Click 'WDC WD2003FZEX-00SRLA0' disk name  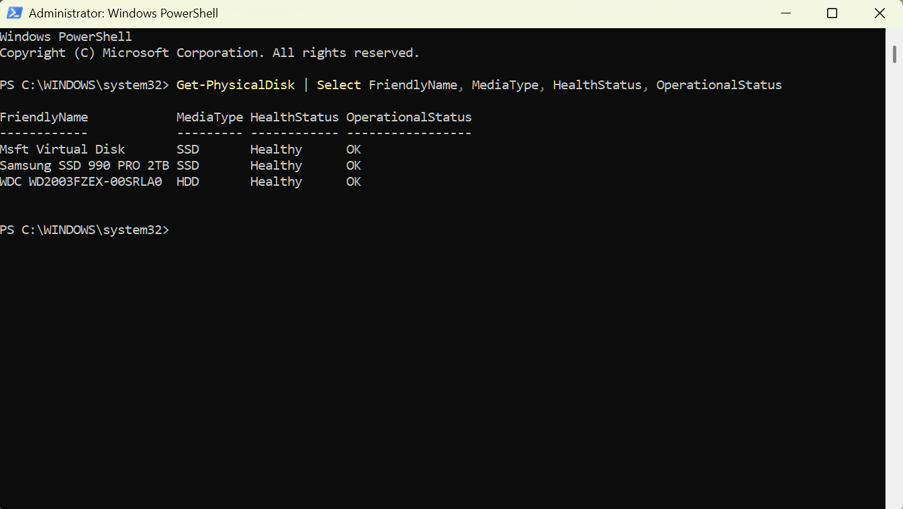point(81,182)
